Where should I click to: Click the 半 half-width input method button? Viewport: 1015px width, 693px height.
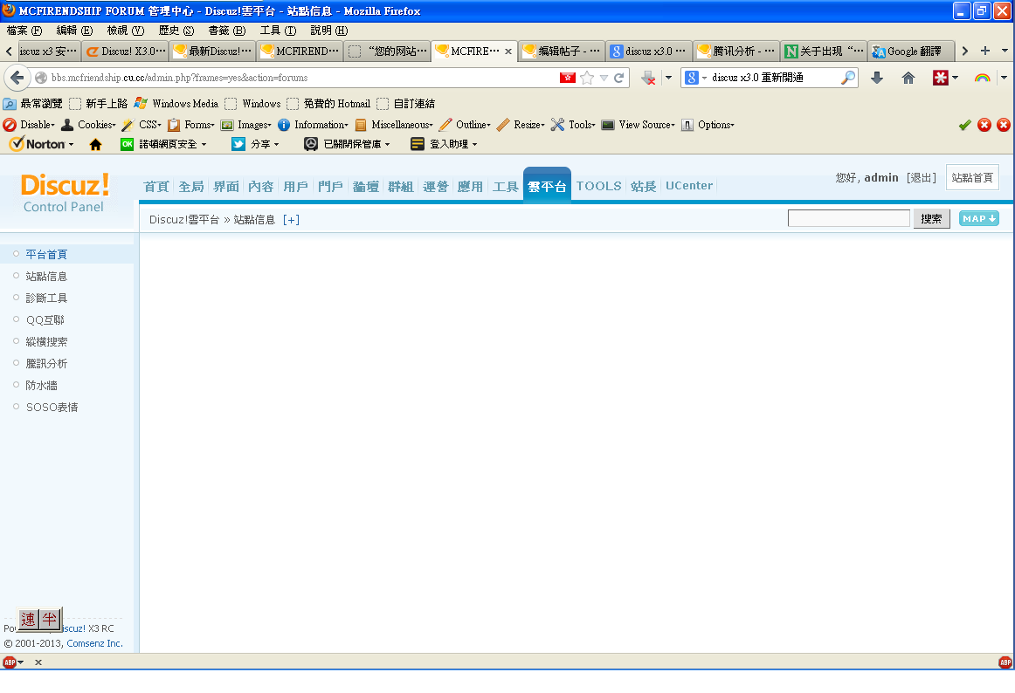50,619
